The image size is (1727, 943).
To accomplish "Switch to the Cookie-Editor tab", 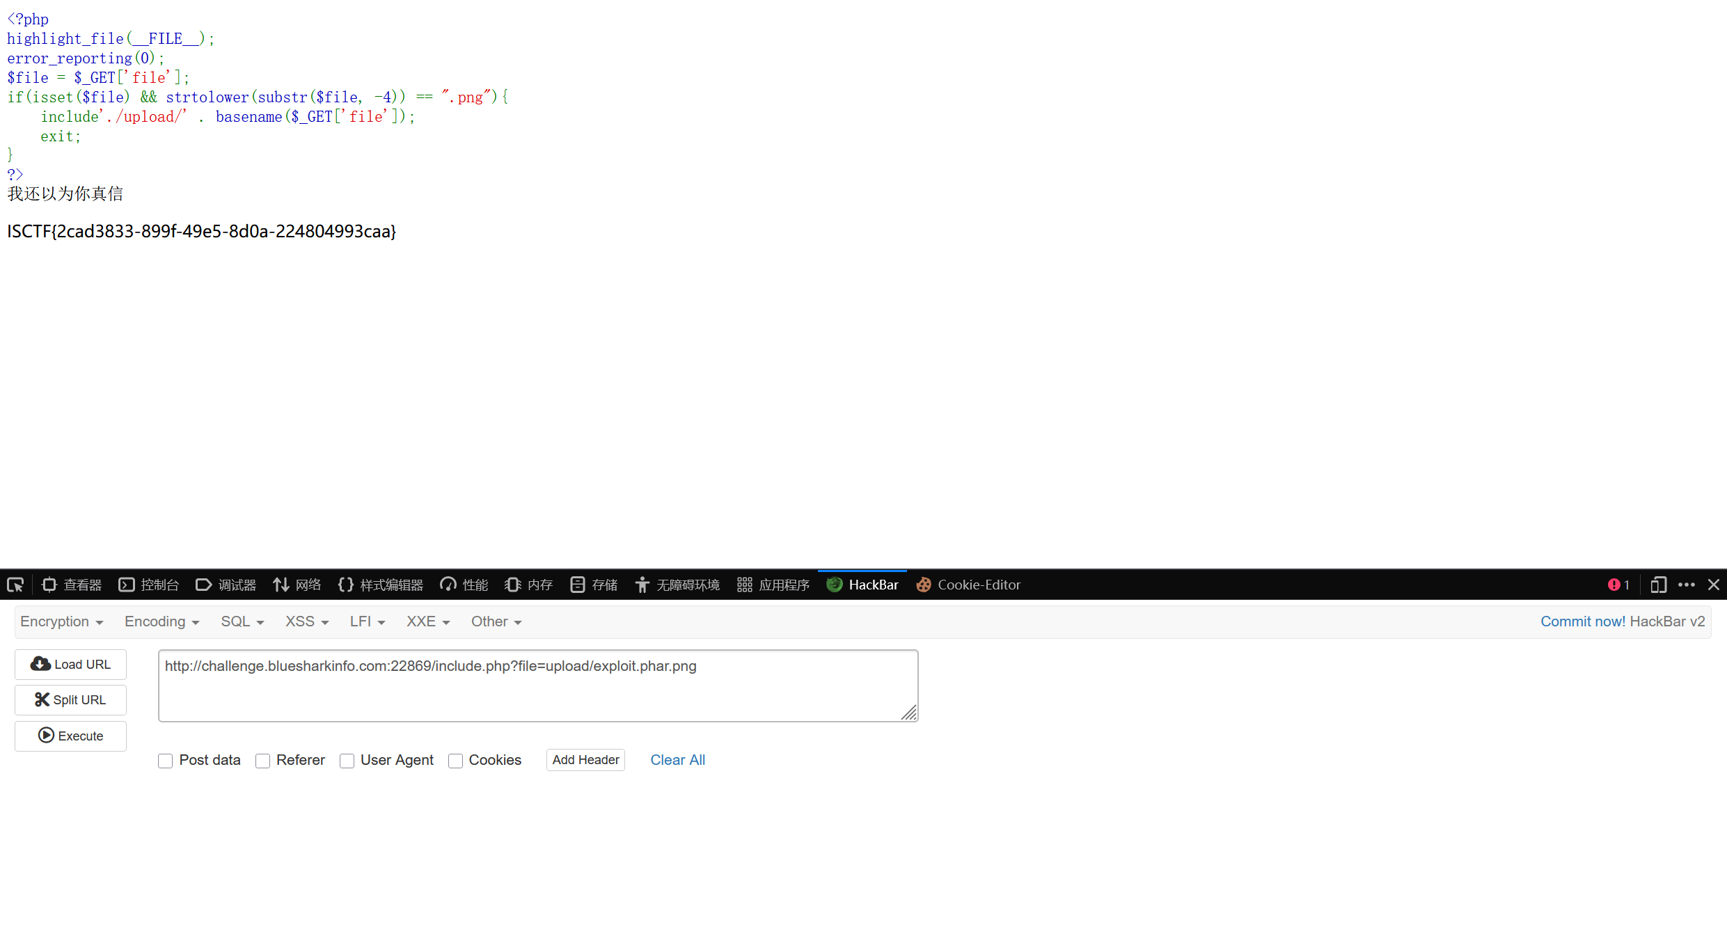I will [968, 585].
